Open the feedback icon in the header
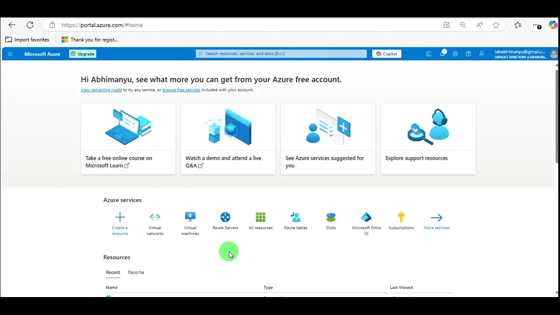 point(482,54)
